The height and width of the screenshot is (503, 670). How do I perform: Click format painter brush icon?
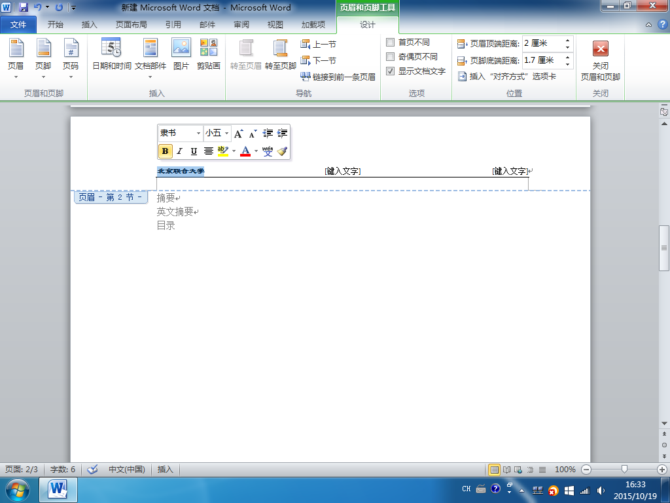(282, 151)
